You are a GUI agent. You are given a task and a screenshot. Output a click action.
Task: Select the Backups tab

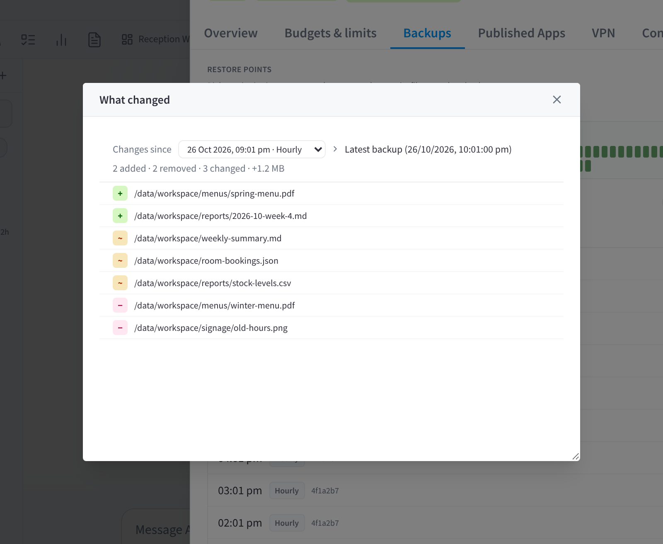tap(427, 33)
